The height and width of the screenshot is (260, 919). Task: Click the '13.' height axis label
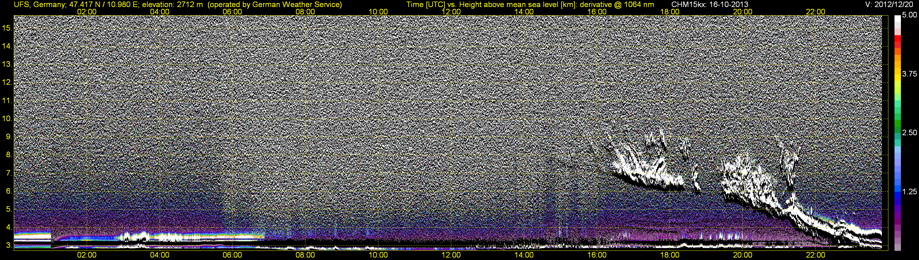7,64
